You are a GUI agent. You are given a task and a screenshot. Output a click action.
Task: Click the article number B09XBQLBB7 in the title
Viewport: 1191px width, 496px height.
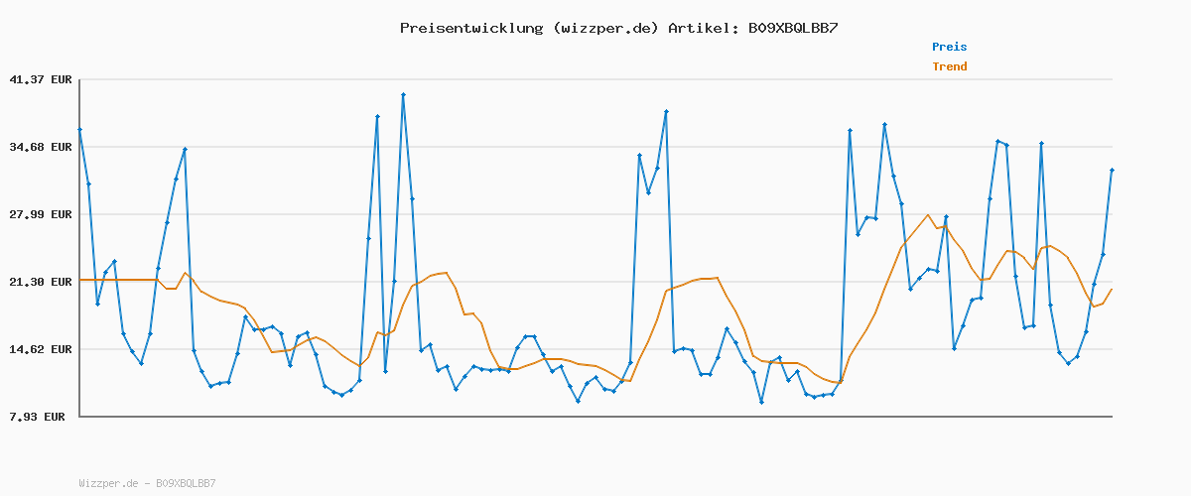[x=792, y=28]
